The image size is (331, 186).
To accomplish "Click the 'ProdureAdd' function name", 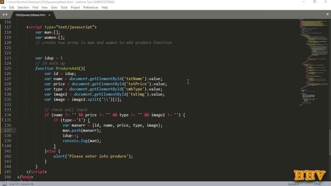I will coord(67,68).
